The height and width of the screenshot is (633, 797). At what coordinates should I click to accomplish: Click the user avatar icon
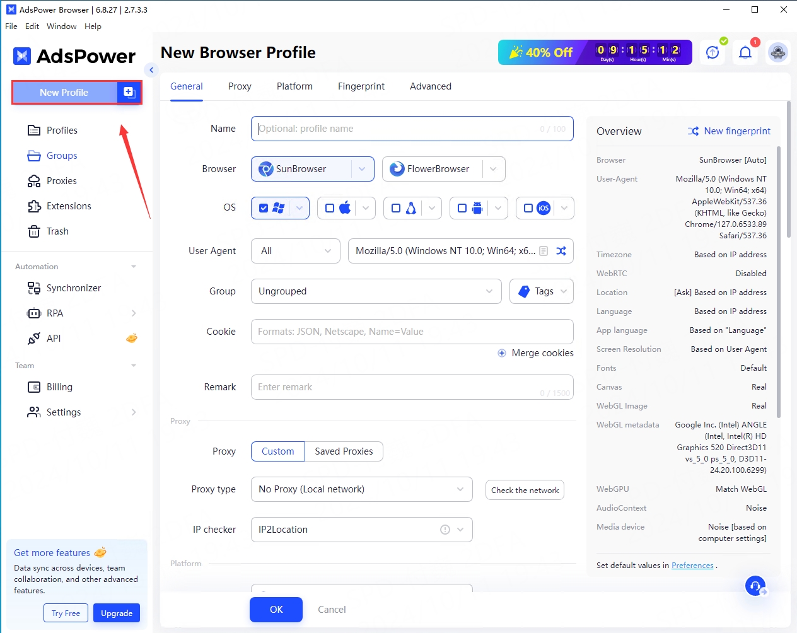(778, 53)
